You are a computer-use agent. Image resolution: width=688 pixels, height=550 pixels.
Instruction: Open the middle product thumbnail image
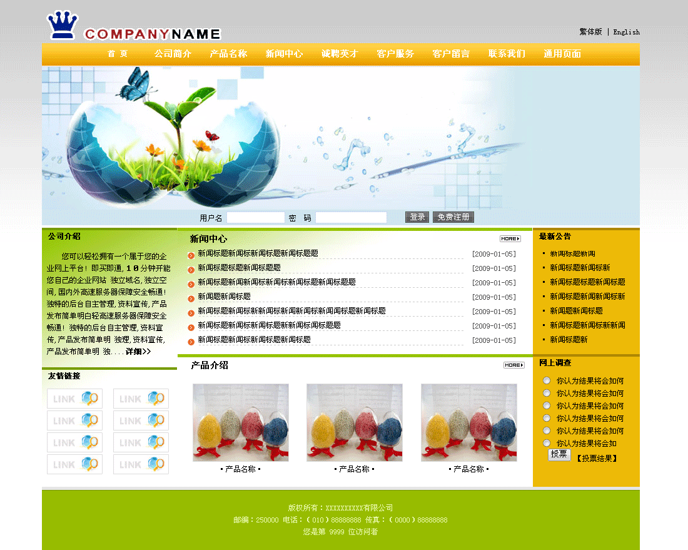click(x=354, y=422)
